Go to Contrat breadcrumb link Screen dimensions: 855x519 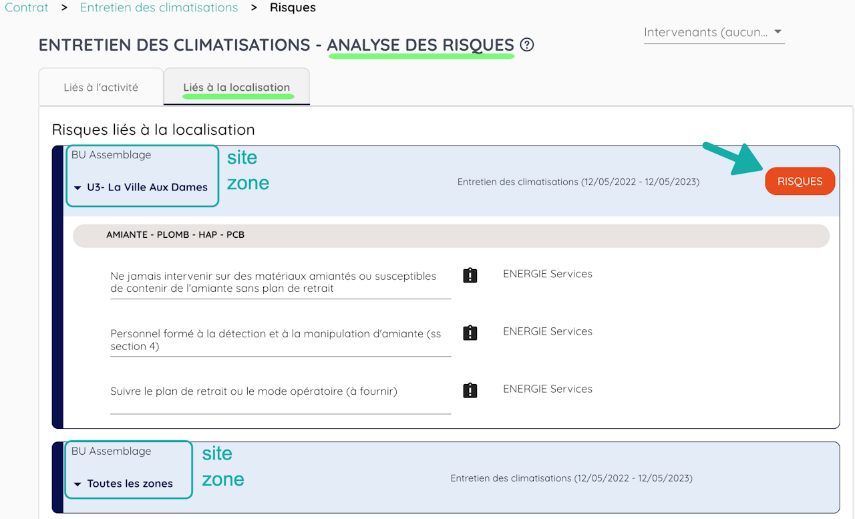(x=26, y=8)
